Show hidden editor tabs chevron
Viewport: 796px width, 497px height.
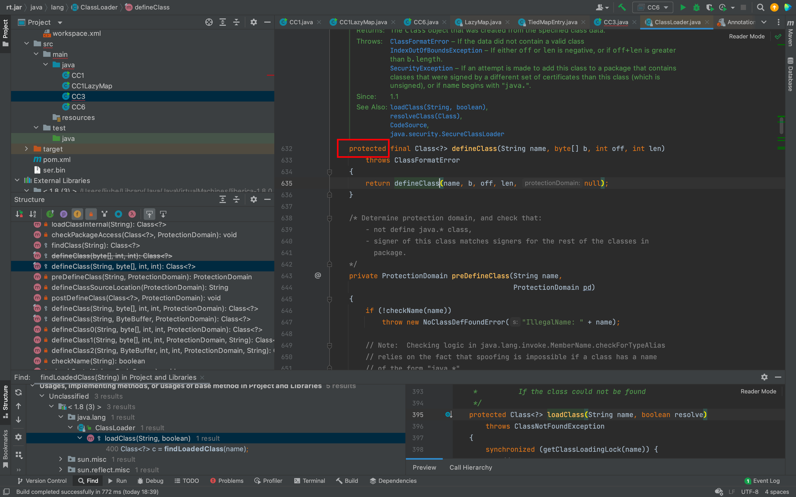(x=764, y=22)
